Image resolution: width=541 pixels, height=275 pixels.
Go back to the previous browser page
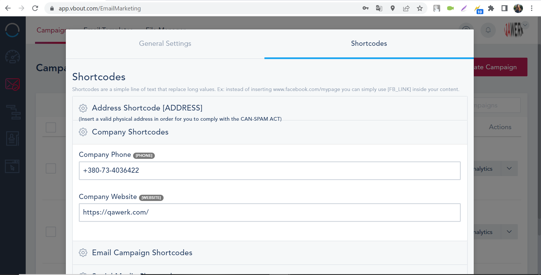8,8
